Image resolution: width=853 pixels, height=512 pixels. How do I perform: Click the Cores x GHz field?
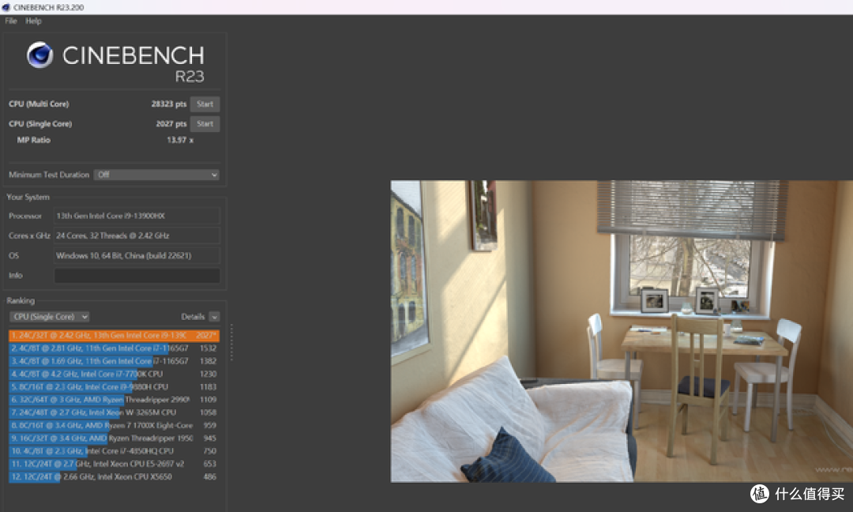coord(137,236)
